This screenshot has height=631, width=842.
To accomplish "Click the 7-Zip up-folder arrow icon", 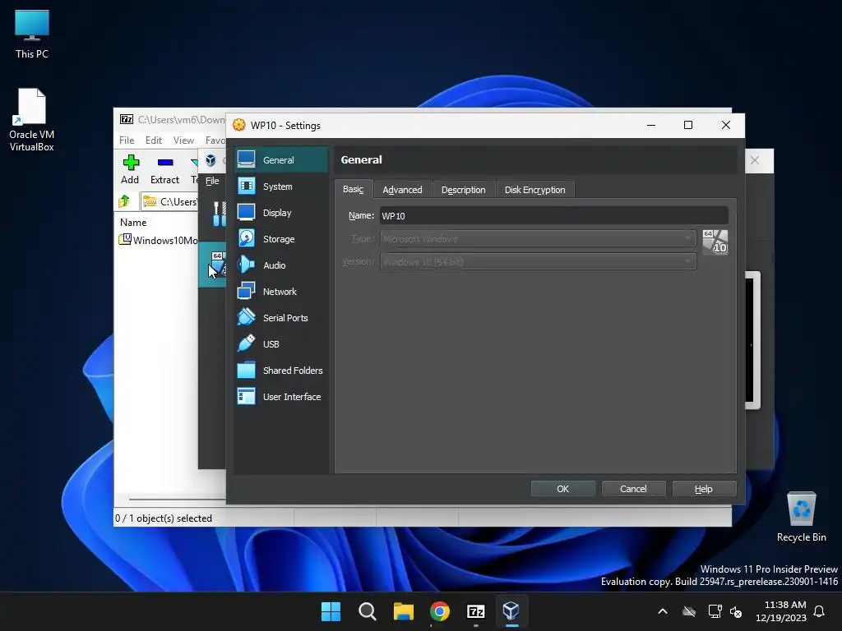I will (125, 201).
